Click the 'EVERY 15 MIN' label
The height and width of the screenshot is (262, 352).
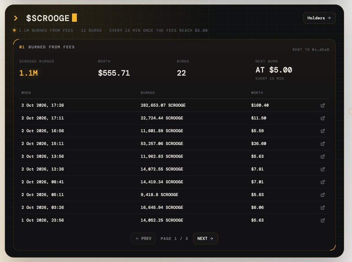[x=270, y=79]
